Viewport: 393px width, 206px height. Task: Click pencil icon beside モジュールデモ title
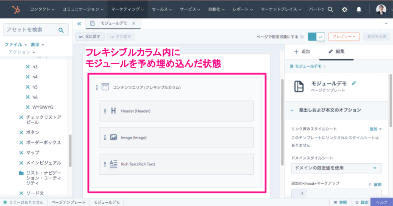(x=354, y=84)
